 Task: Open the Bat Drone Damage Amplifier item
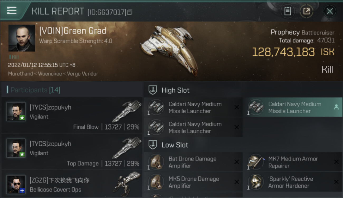pos(193,162)
